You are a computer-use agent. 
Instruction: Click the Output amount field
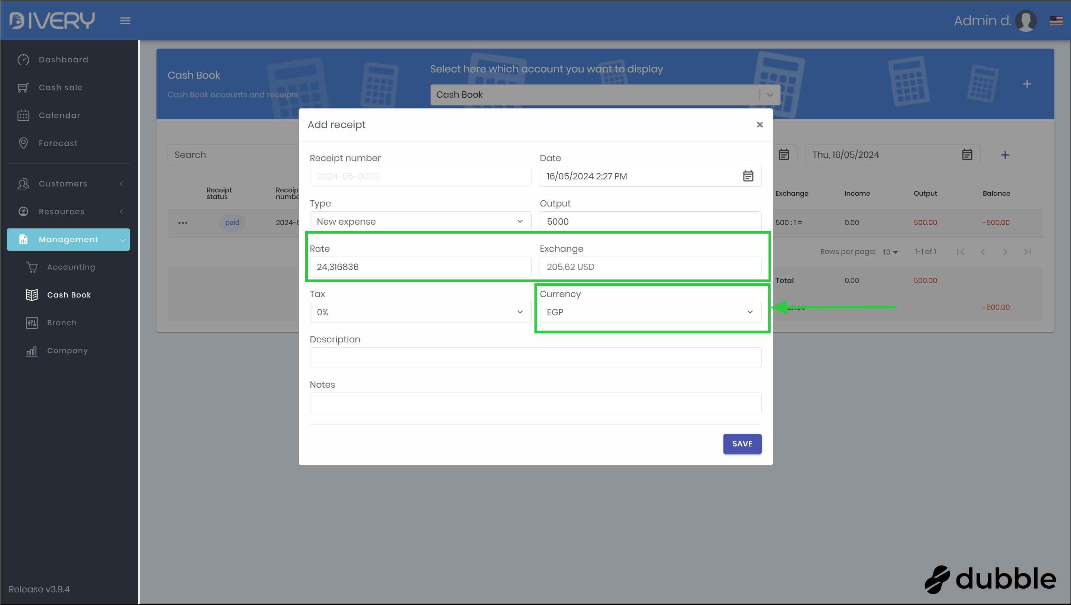coord(650,221)
